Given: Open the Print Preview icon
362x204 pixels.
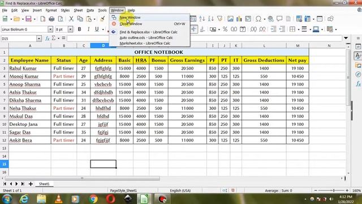Looking at the screenshot, I should coord(61,19).
